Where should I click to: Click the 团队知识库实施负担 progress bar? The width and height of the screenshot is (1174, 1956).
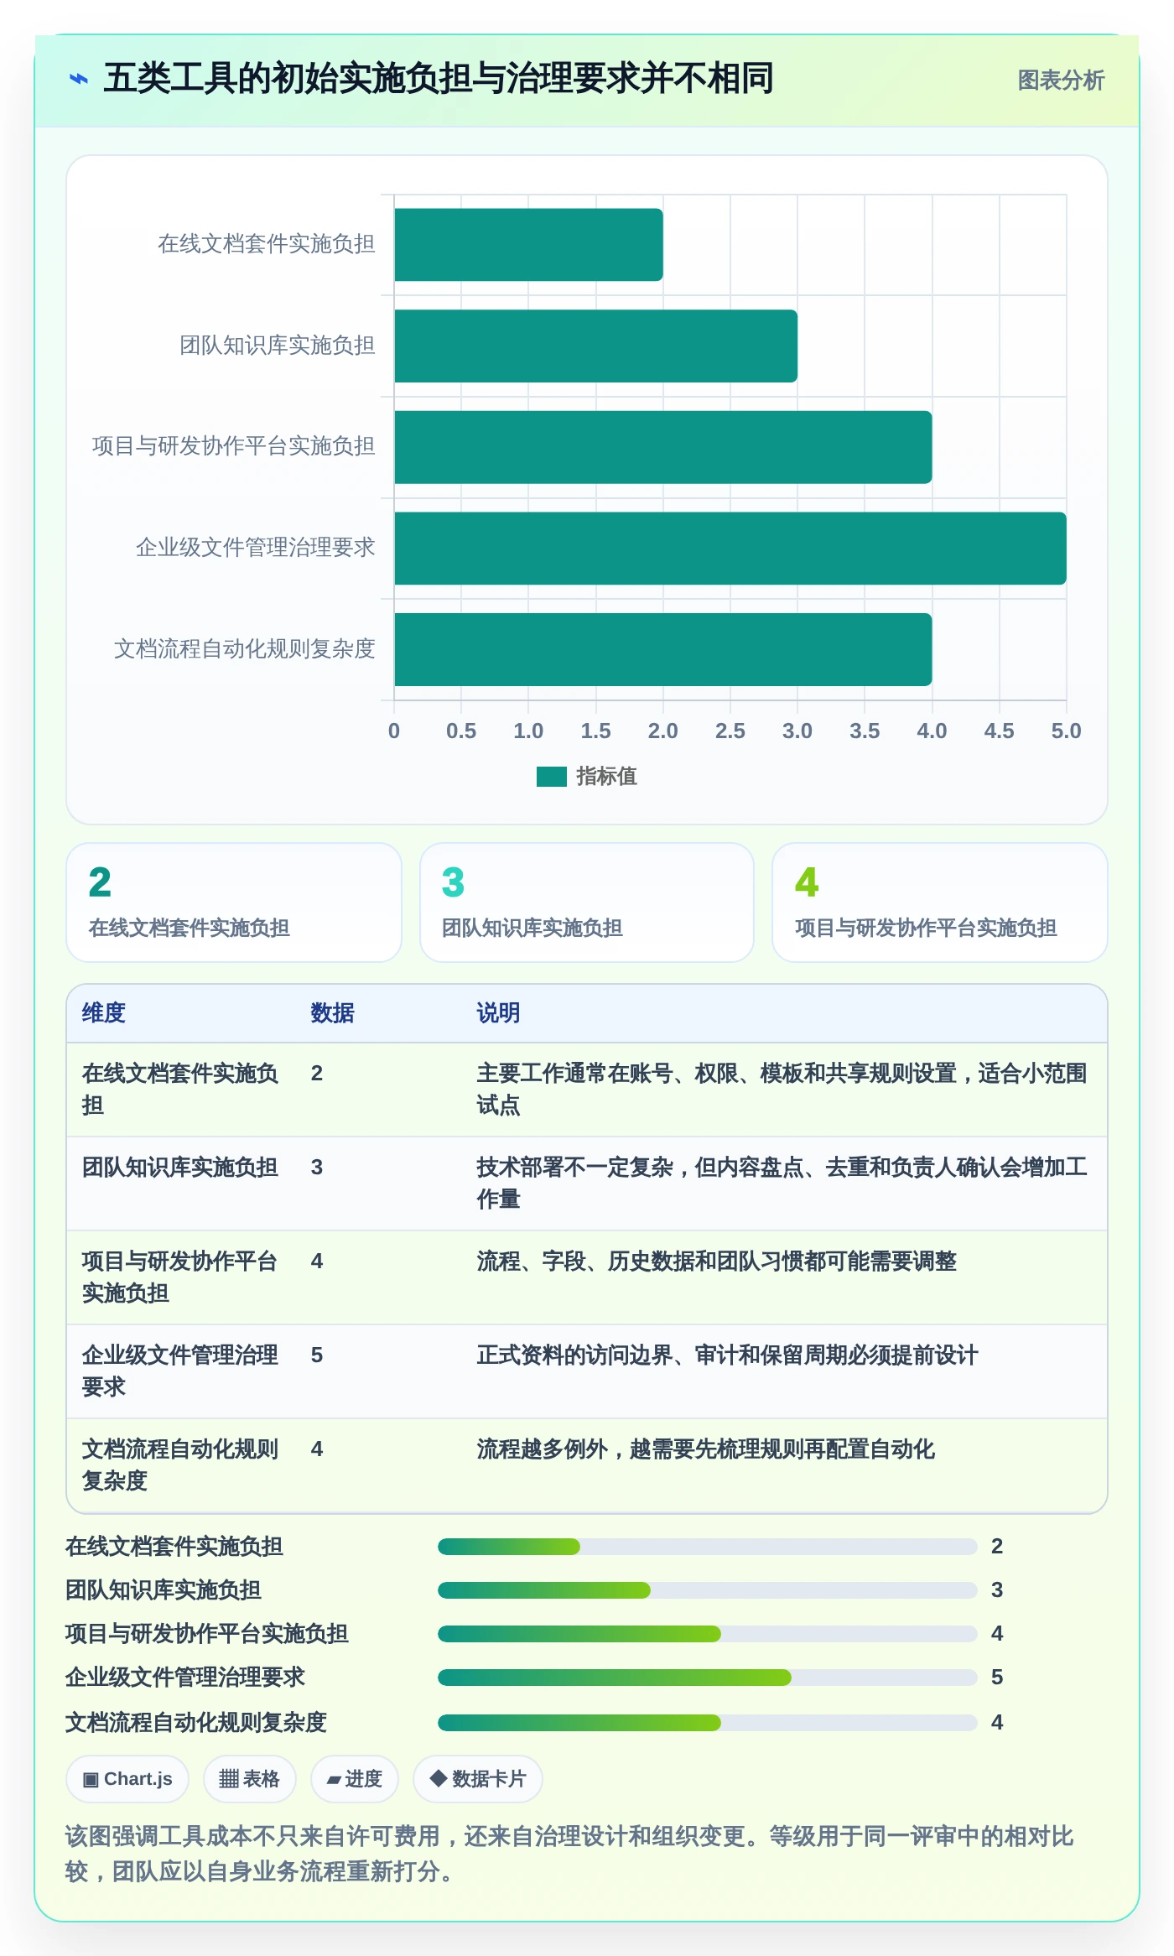[x=708, y=1590]
